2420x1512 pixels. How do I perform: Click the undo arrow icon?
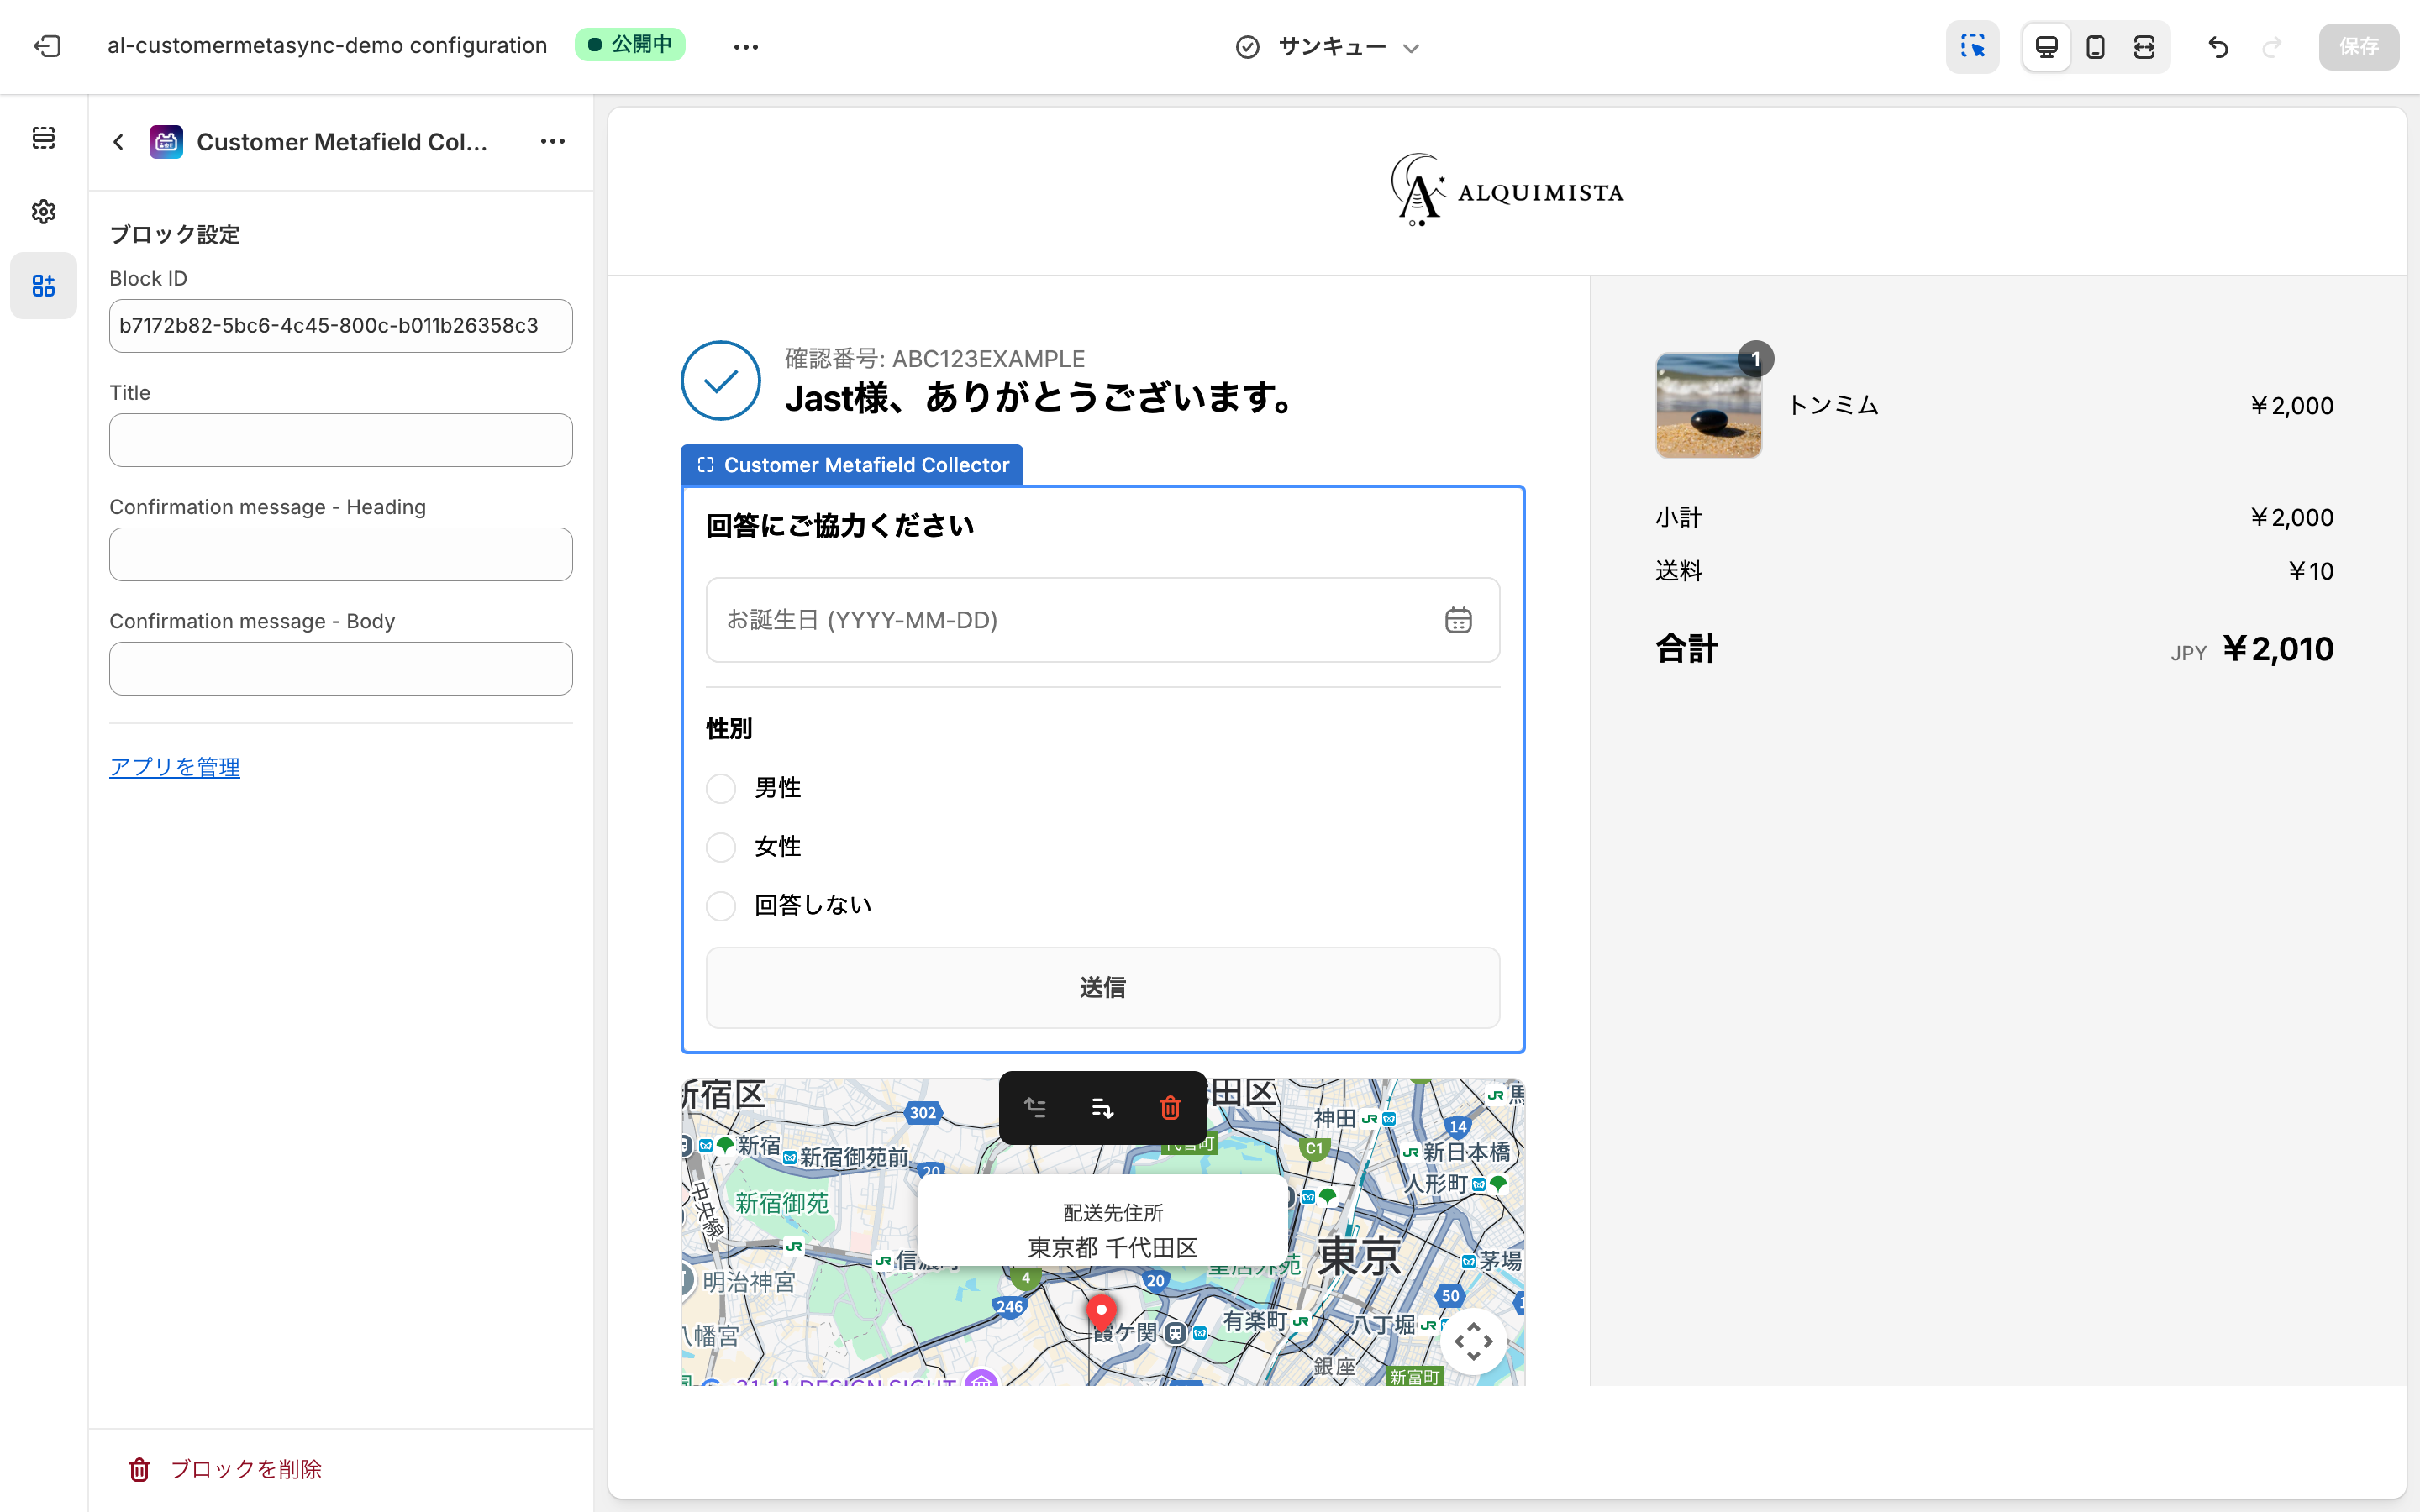(2217, 46)
